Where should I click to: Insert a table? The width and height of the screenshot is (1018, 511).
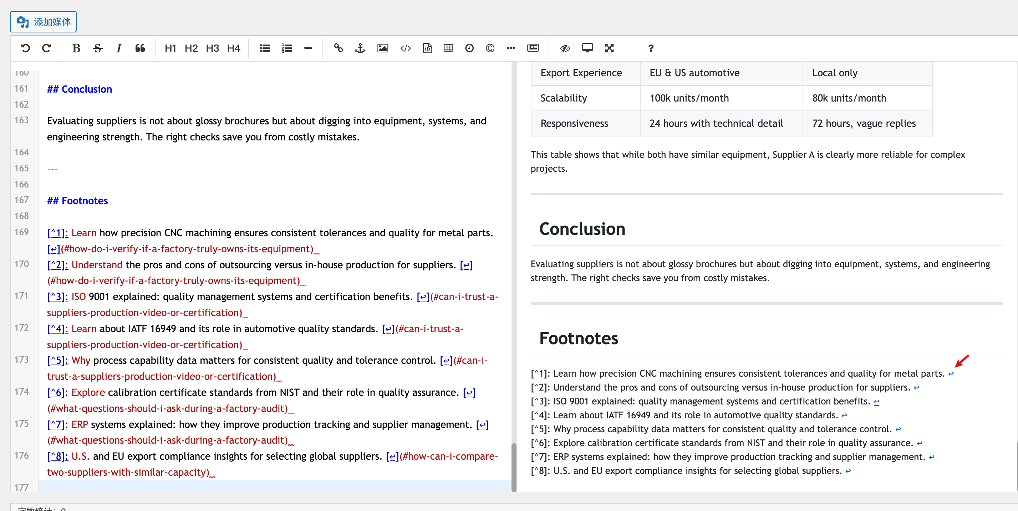click(448, 48)
